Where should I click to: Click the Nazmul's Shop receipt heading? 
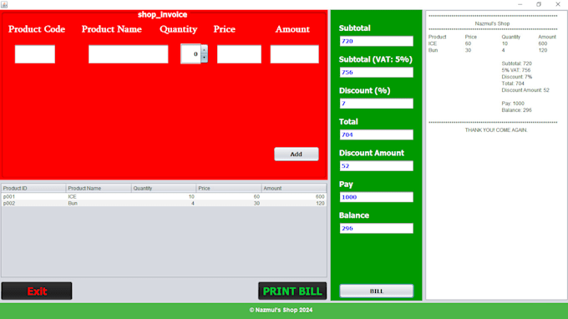pyautogui.click(x=492, y=23)
